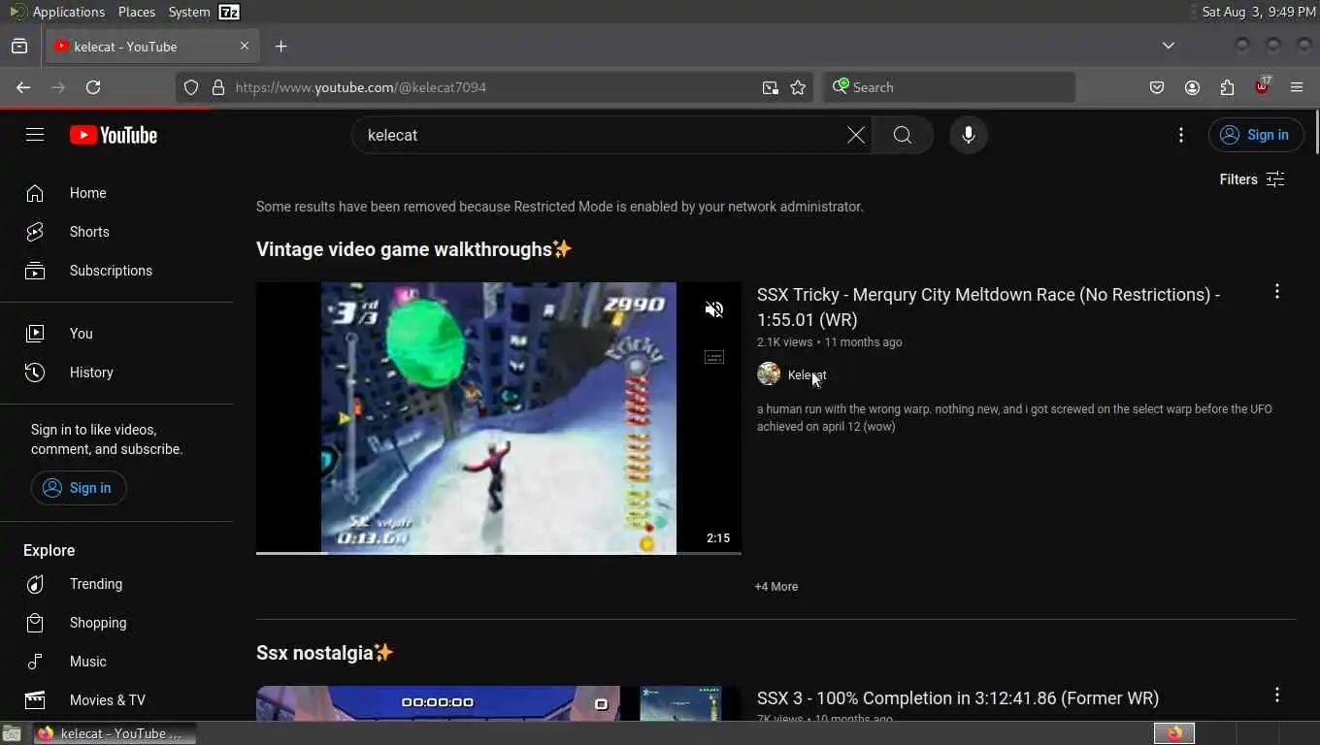Go to the YouTube logo homepage
1320x745 pixels.
pos(114,135)
